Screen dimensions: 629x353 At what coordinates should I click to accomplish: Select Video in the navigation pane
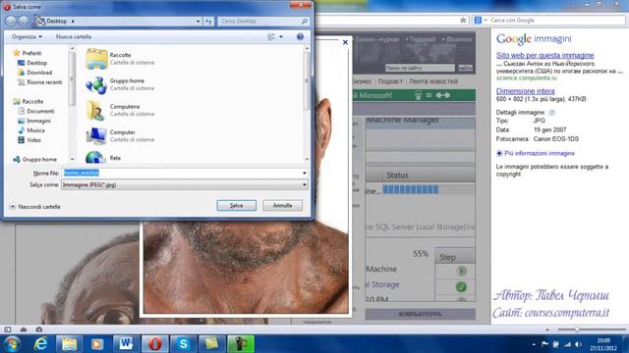[29, 139]
